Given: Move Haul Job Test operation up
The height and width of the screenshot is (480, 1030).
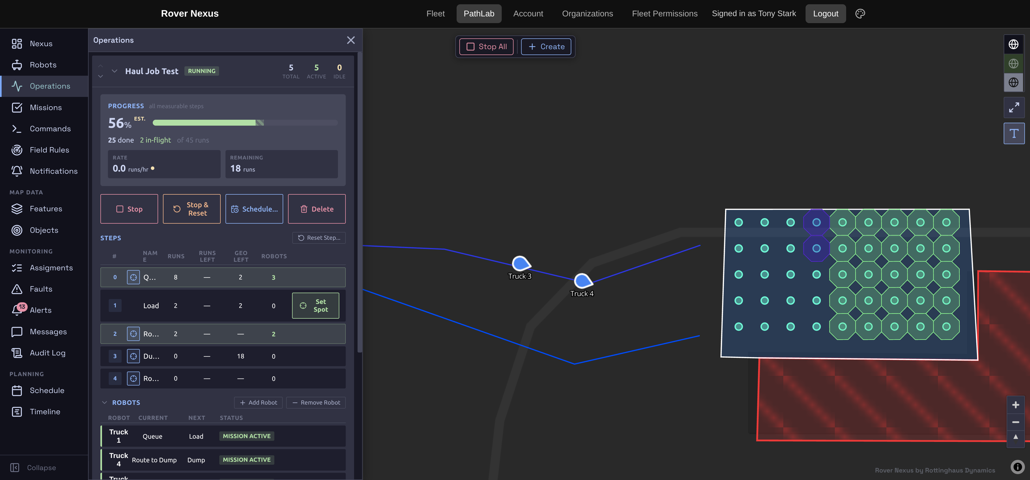Looking at the screenshot, I should tap(100, 66).
